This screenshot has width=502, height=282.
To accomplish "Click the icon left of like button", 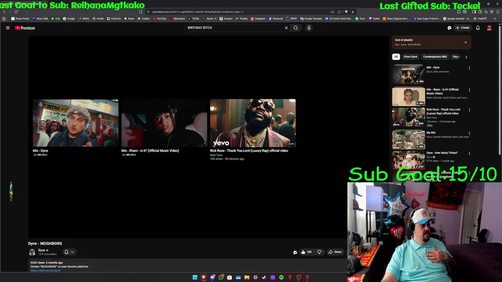I will click(295, 252).
